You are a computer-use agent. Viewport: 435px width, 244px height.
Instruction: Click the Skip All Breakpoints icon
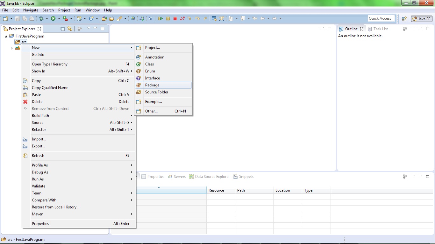click(151, 19)
